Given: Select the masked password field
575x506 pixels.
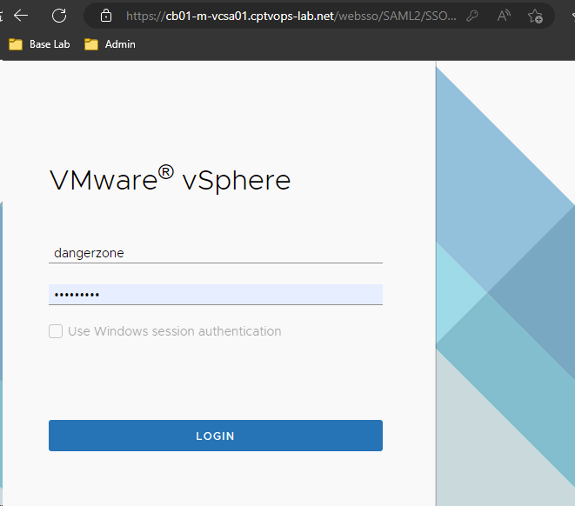Looking at the screenshot, I should [215, 295].
